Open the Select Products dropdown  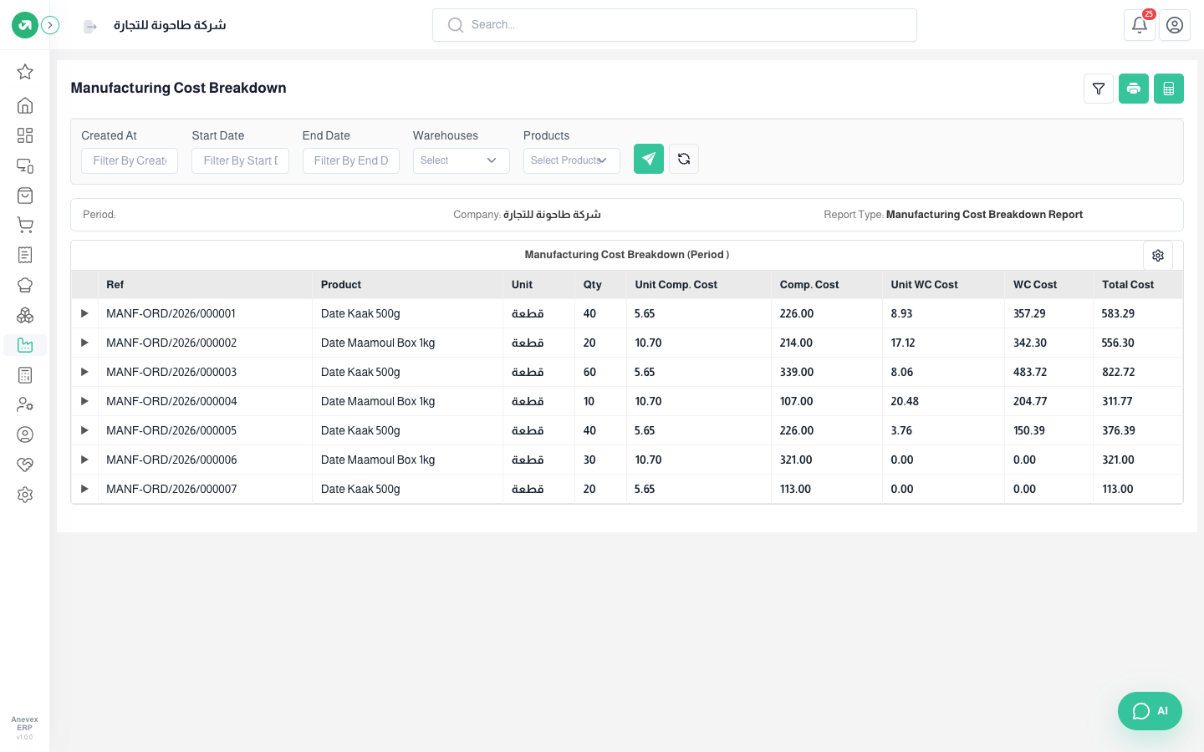pos(572,160)
